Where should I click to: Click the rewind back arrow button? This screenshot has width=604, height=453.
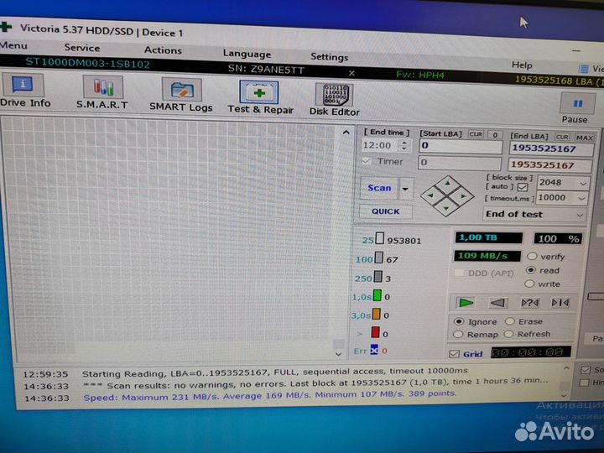[x=497, y=303]
